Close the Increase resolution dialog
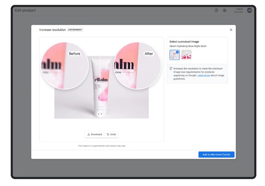The width and height of the screenshot is (265, 186). [x=231, y=30]
